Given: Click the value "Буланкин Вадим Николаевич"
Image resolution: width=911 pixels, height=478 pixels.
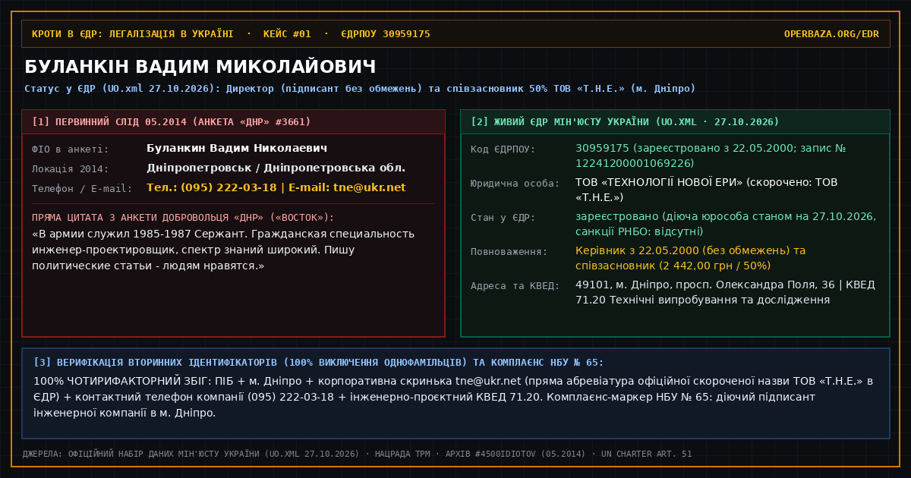Looking at the screenshot, I should pyautogui.click(x=237, y=148).
